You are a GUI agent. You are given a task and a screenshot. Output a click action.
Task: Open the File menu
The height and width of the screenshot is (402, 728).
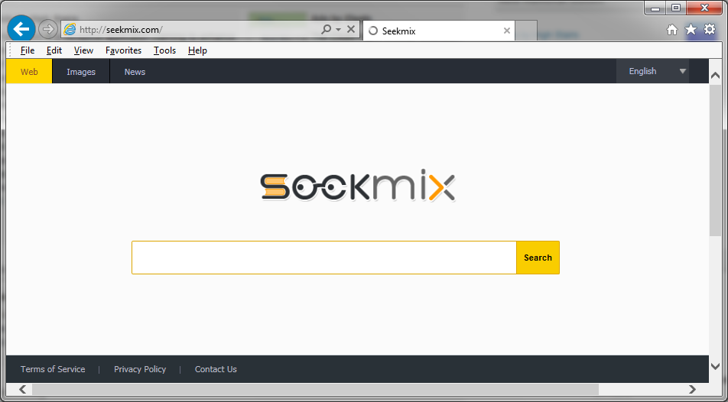(28, 50)
